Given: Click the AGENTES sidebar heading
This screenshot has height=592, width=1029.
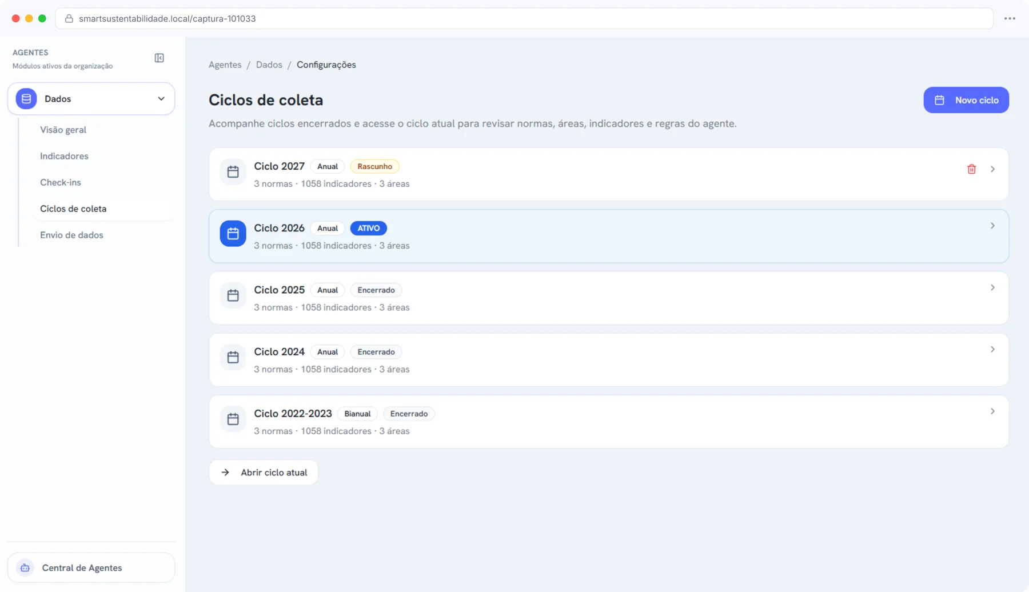Looking at the screenshot, I should (30, 53).
